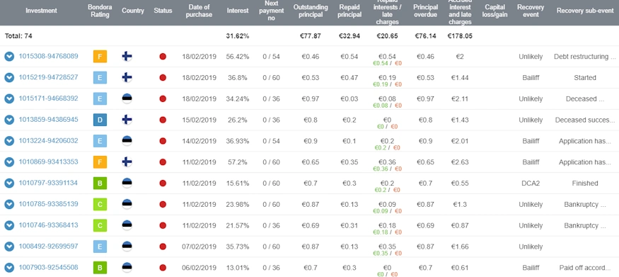Click Estonia flag icon for 1015171-94668392

(127, 98)
